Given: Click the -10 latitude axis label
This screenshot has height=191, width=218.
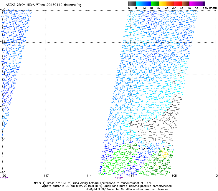Looking at the screenshot, I should (x=3, y=10).
